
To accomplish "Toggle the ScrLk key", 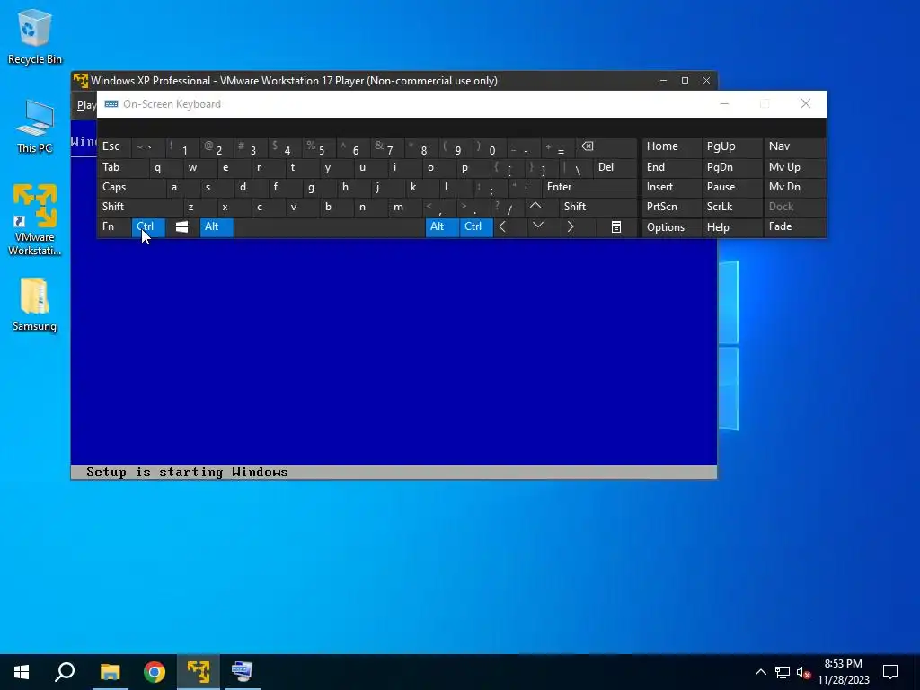I will click(x=731, y=207).
